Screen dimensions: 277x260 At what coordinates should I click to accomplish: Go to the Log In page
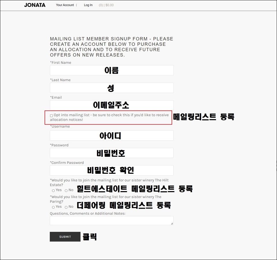[x=88, y=5]
